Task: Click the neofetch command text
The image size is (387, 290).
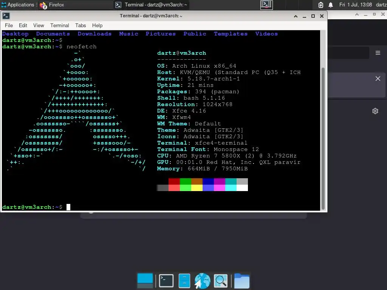Action: tap(82, 46)
